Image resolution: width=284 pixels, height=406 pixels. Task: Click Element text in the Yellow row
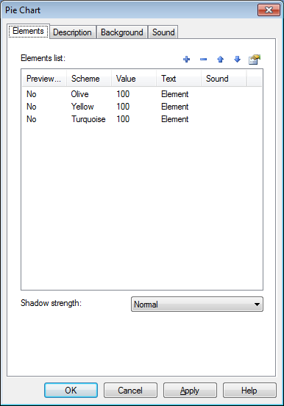point(175,107)
